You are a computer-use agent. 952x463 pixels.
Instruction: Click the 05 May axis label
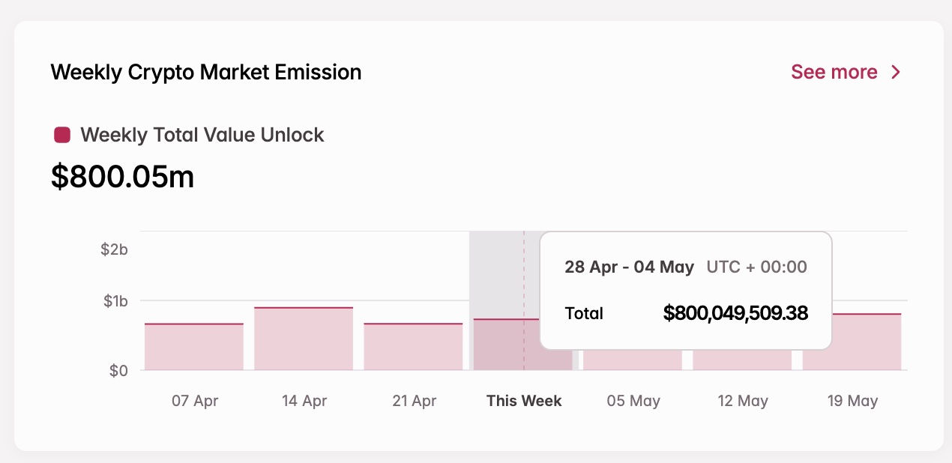(x=633, y=401)
